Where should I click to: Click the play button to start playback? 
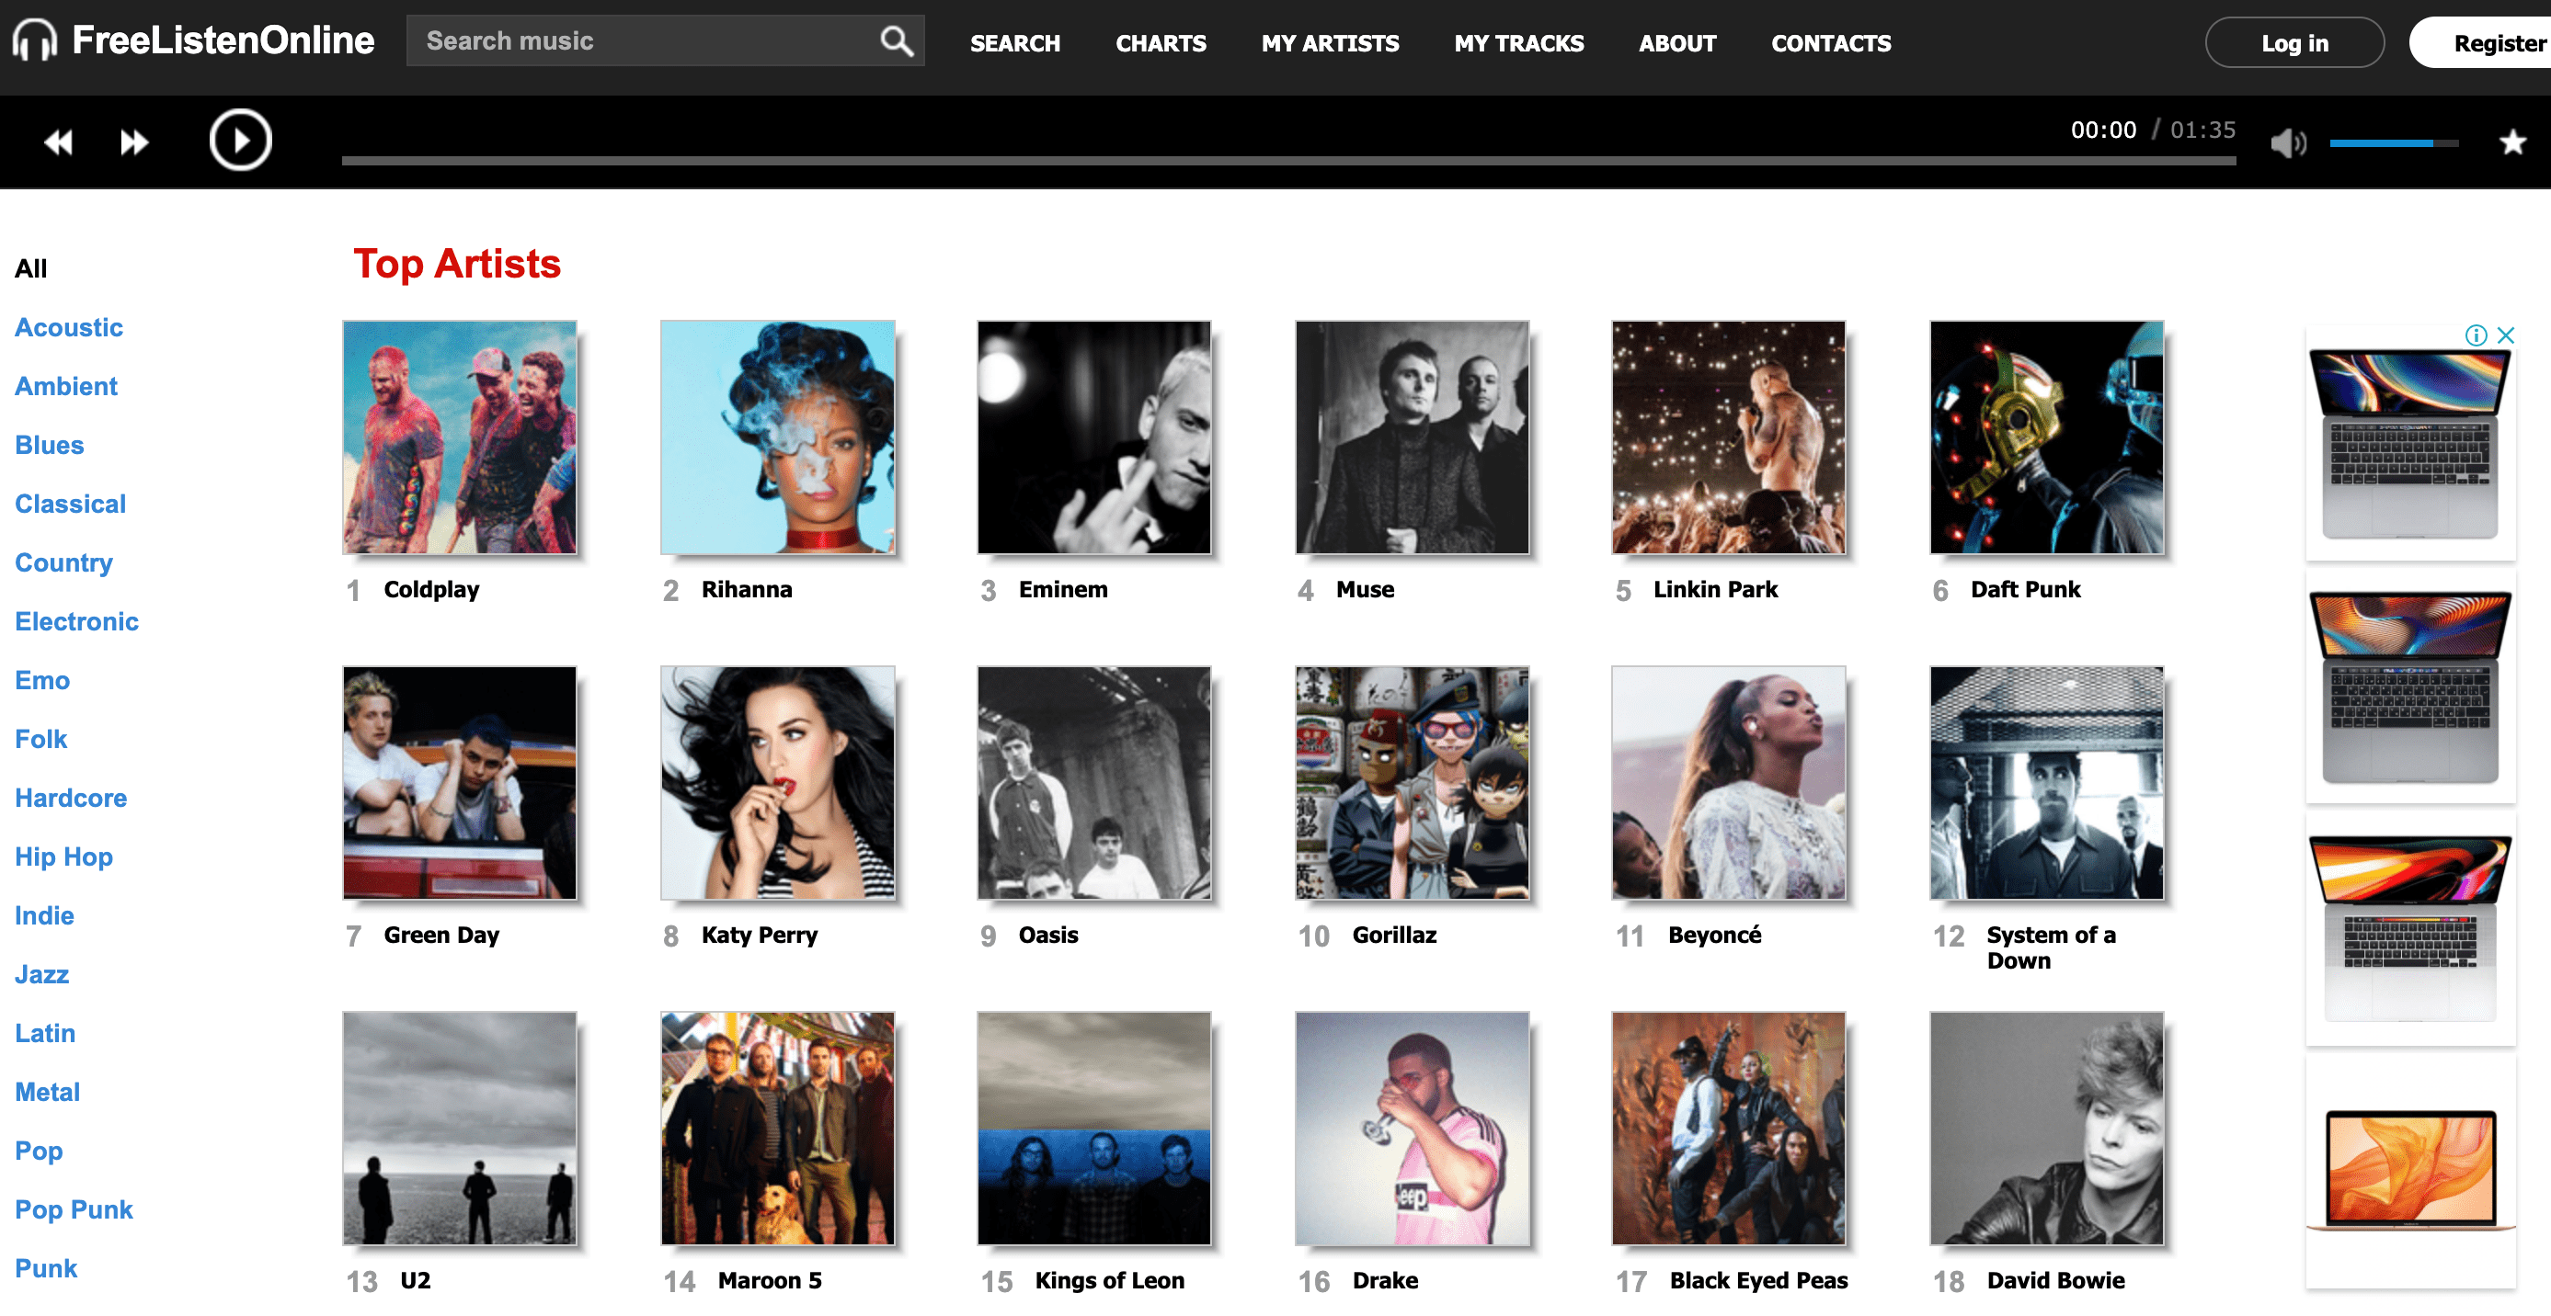tap(240, 140)
